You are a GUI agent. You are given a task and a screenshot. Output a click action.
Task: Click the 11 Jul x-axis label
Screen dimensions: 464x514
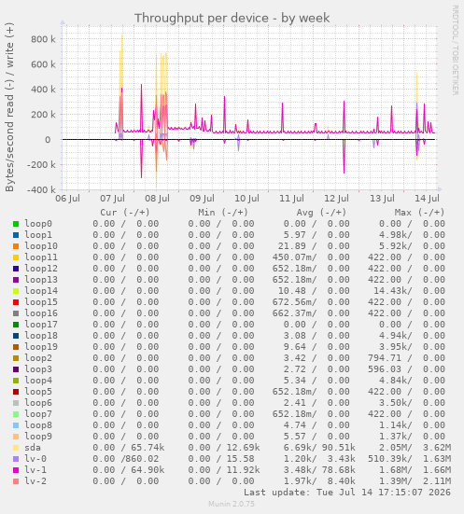tap(291, 199)
